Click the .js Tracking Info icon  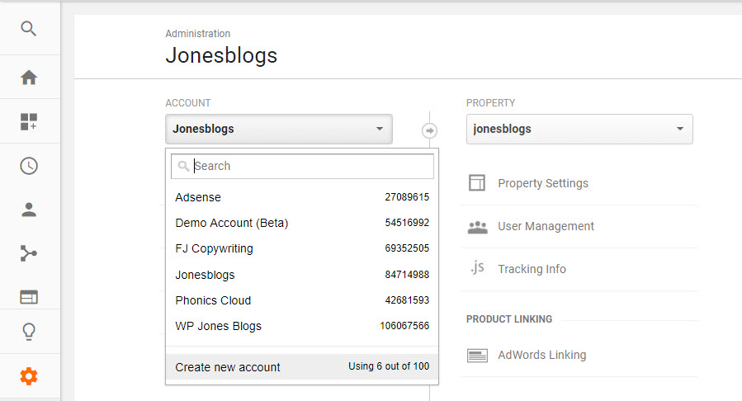pyautogui.click(x=477, y=267)
